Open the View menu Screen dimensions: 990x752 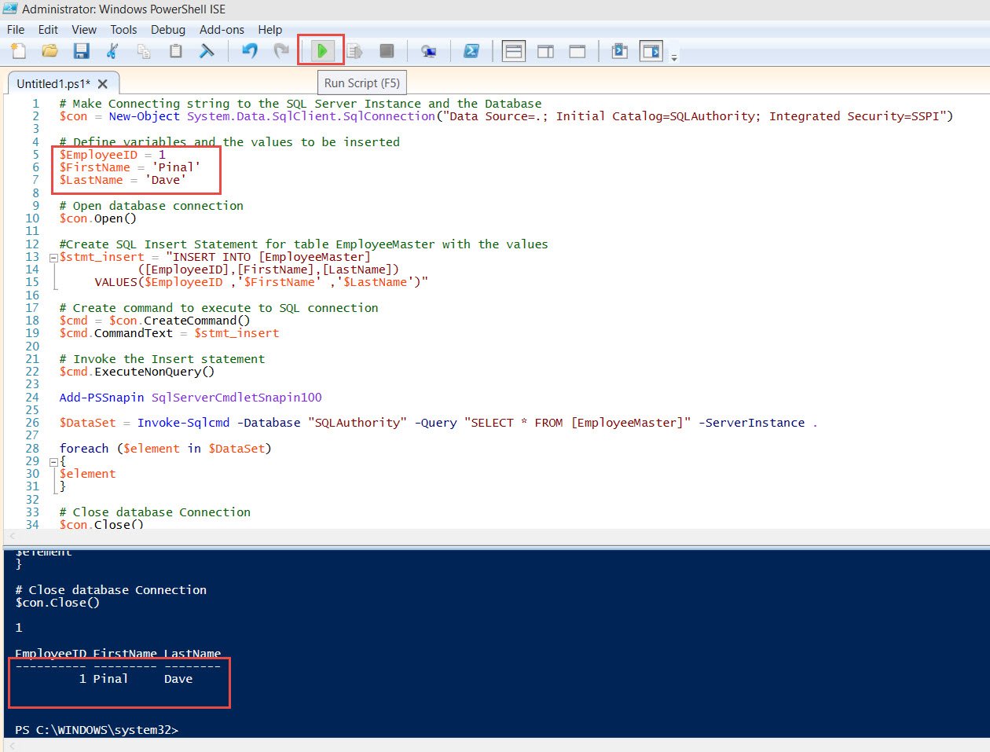click(x=84, y=29)
